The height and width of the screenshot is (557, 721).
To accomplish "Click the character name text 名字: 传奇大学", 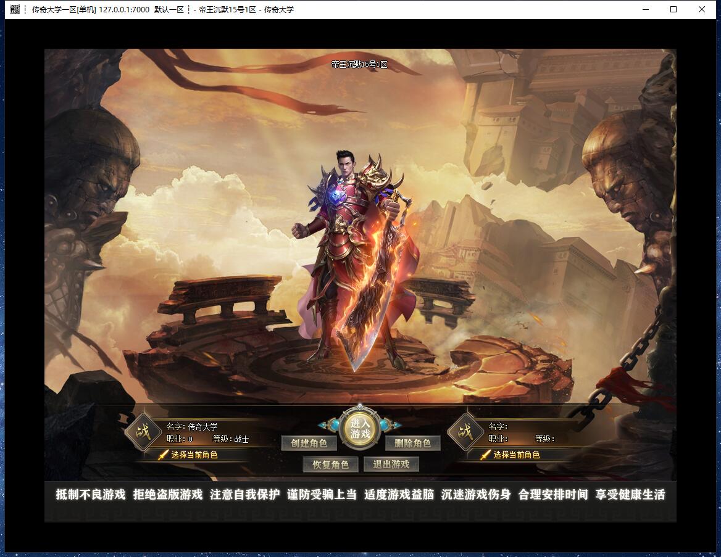I will (x=192, y=426).
